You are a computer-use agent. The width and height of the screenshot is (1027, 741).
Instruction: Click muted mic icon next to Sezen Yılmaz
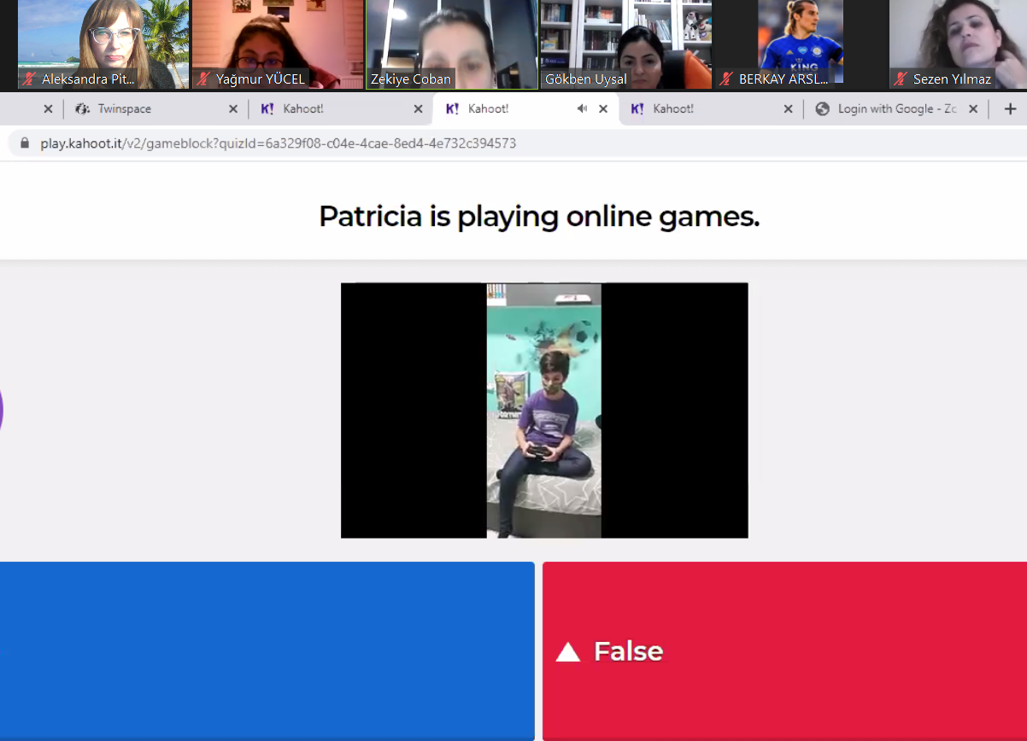(901, 79)
